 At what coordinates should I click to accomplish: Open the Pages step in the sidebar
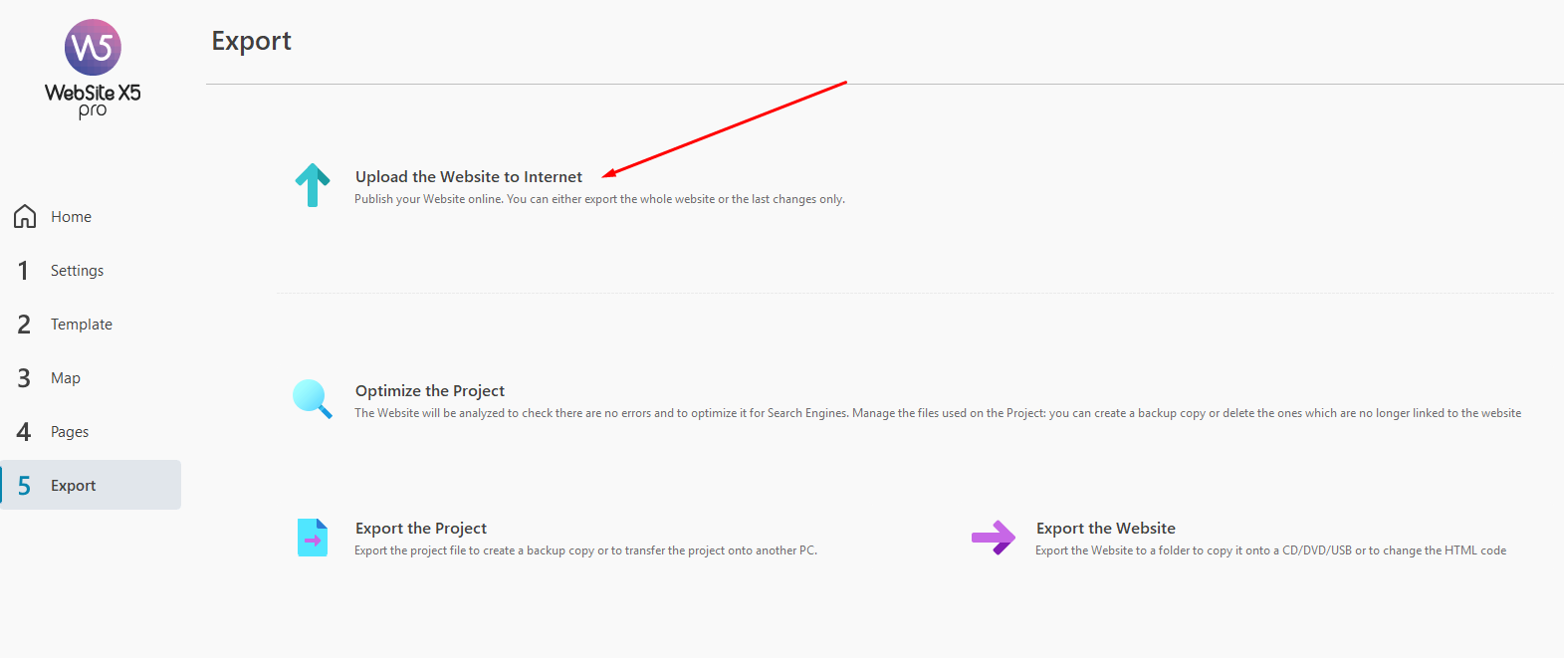70,432
